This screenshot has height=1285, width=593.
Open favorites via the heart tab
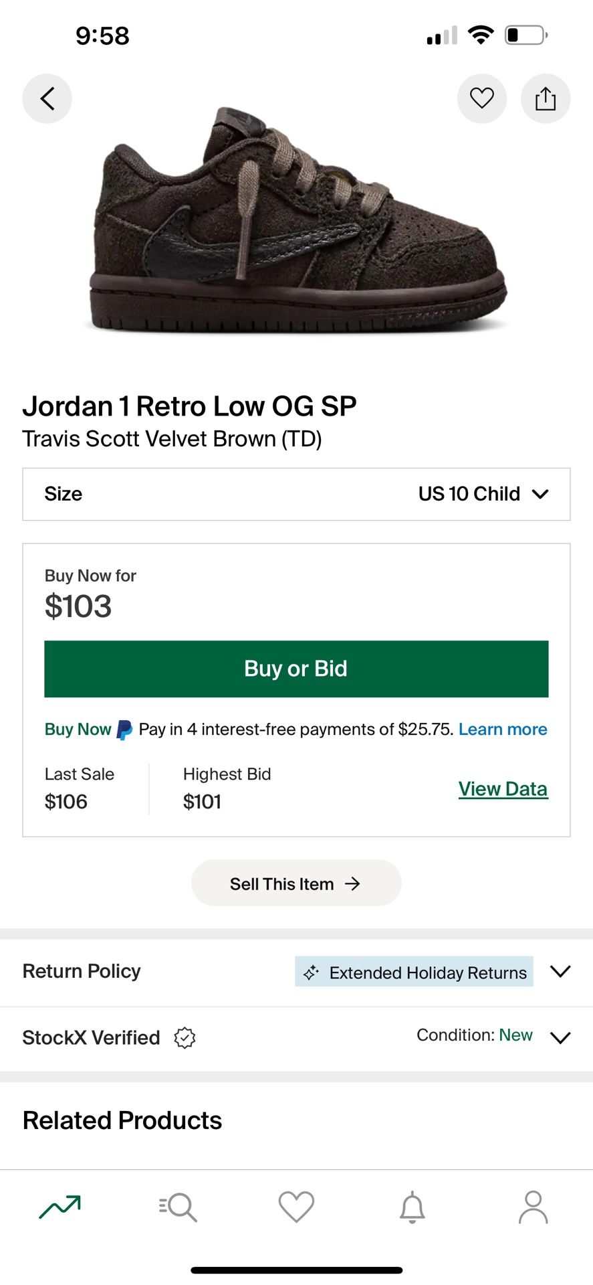pos(296,1207)
